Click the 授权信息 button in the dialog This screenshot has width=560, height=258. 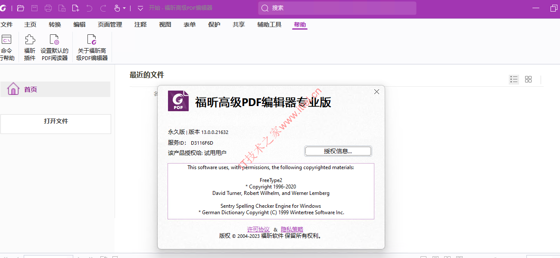(338, 151)
